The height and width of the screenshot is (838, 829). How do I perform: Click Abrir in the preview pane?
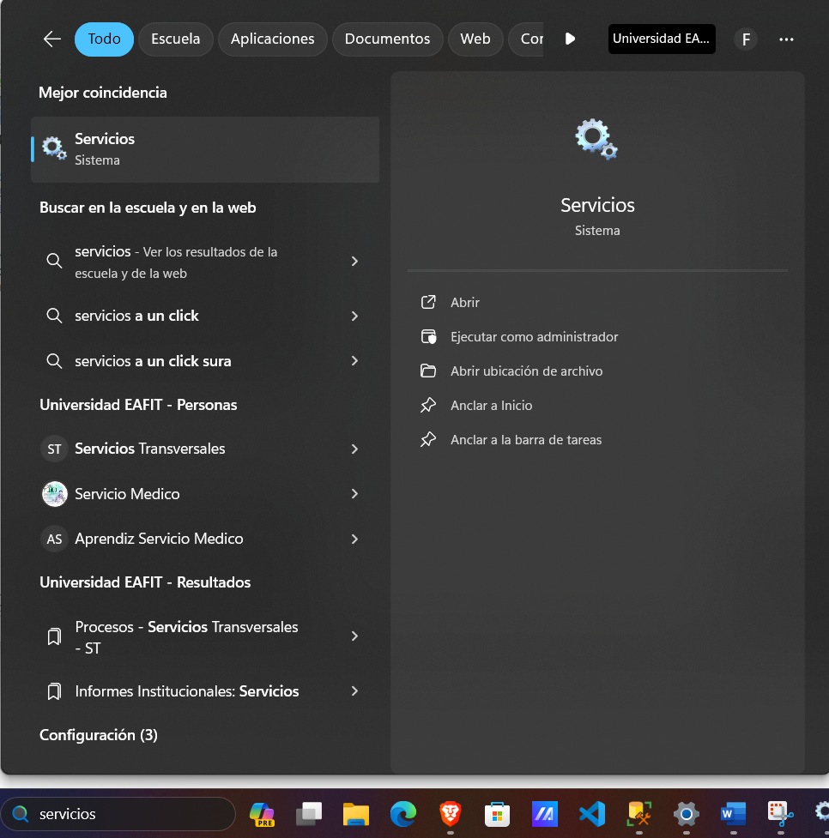coord(465,303)
